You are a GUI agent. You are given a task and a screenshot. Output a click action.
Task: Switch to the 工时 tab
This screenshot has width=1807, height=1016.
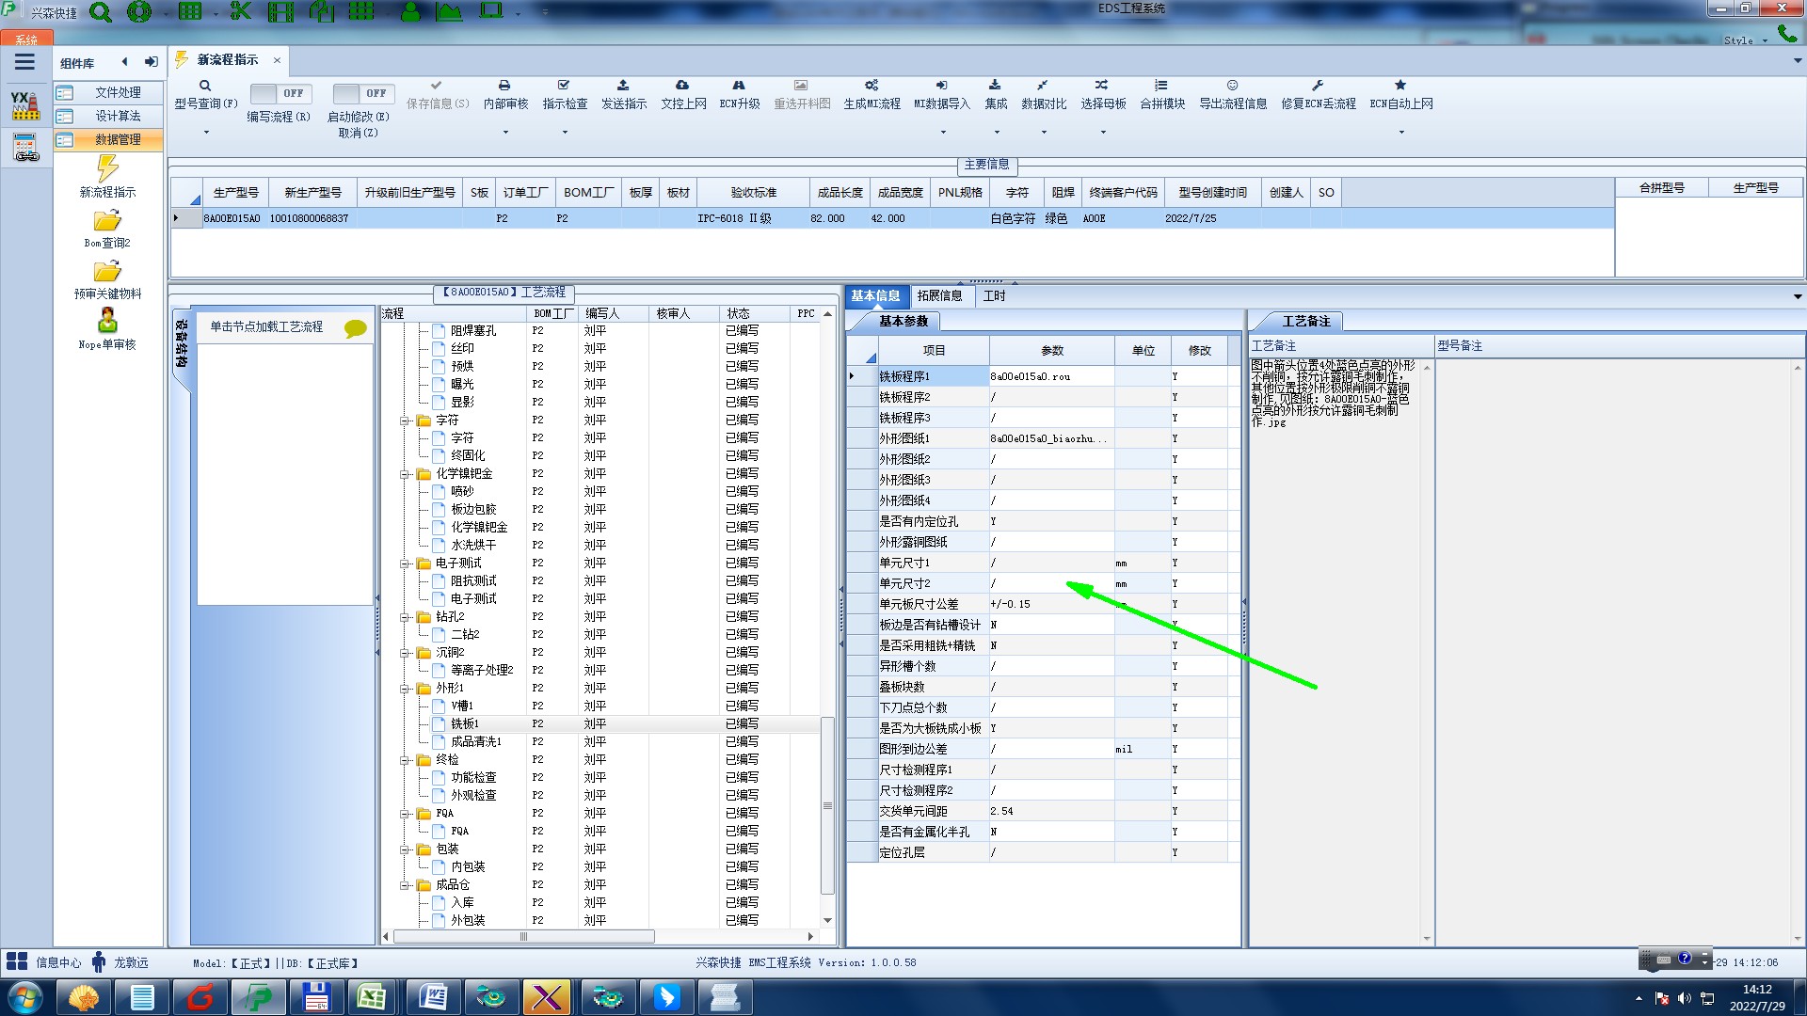(x=994, y=295)
